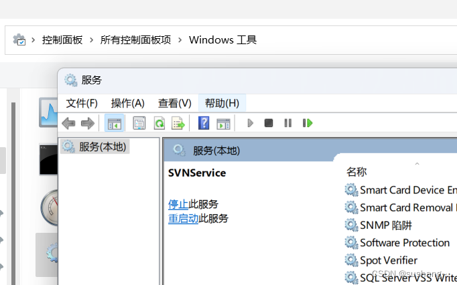Toggle the show/hide action pane icon
457x285 pixels.
click(223, 124)
